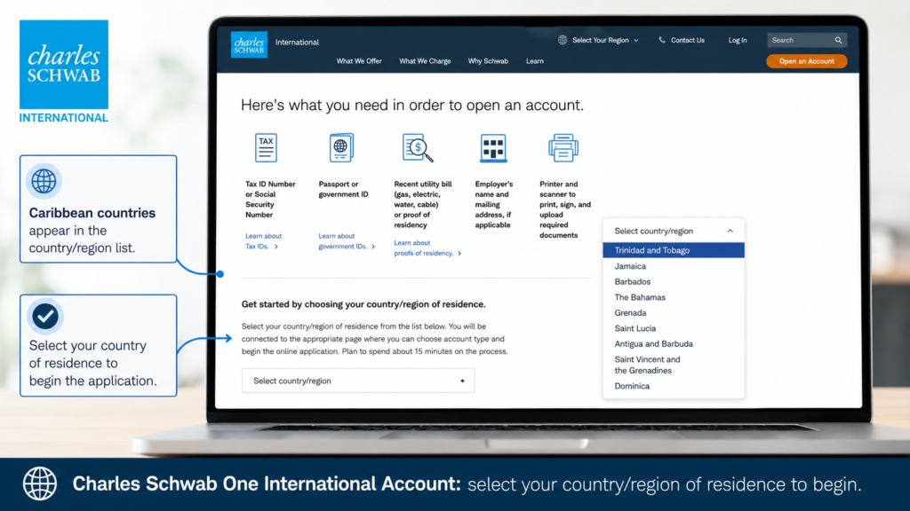Open the Learn menu
910x511 pixels.
coord(534,61)
